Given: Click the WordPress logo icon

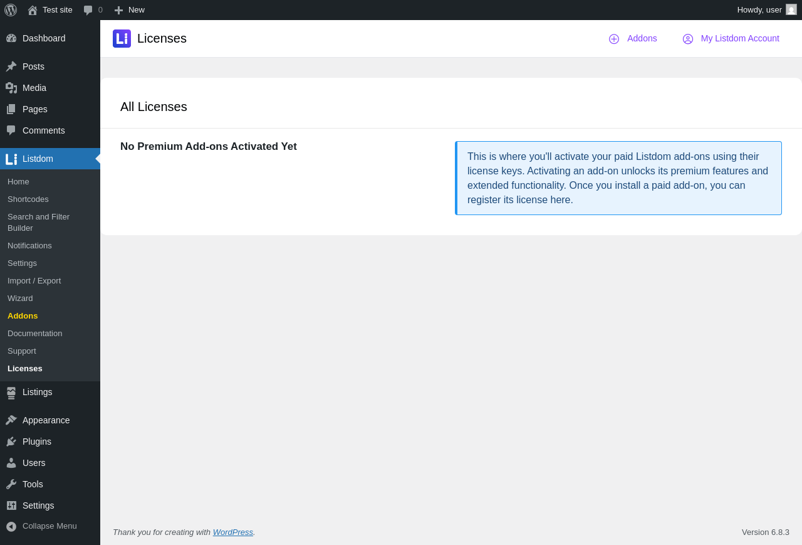Looking at the screenshot, I should coord(11,10).
